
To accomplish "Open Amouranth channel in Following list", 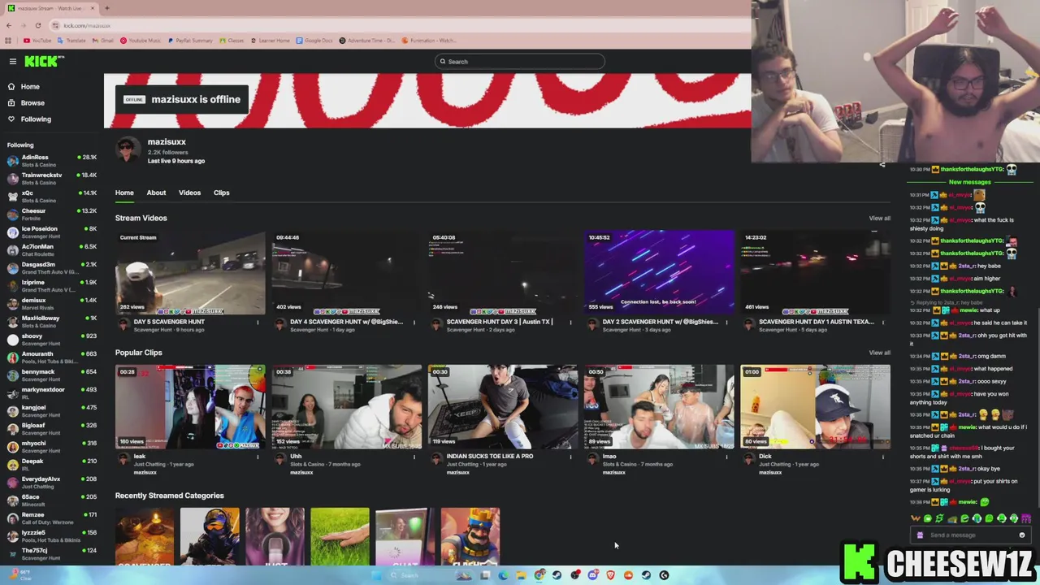I will tap(51, 357).
